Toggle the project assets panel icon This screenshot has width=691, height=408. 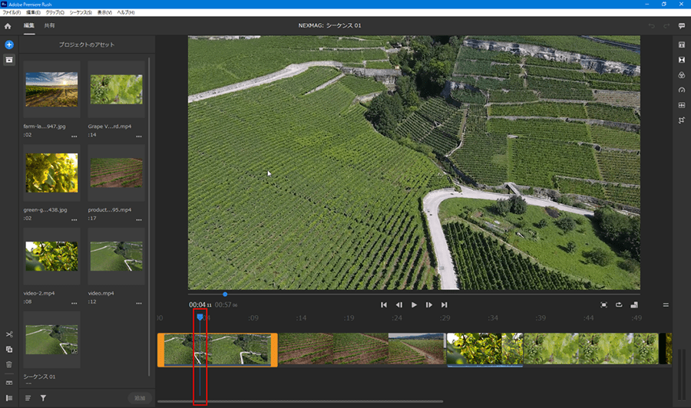pos(9,60)
